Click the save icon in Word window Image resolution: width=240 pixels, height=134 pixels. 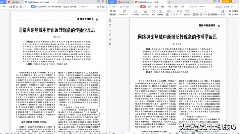(11, 7)
